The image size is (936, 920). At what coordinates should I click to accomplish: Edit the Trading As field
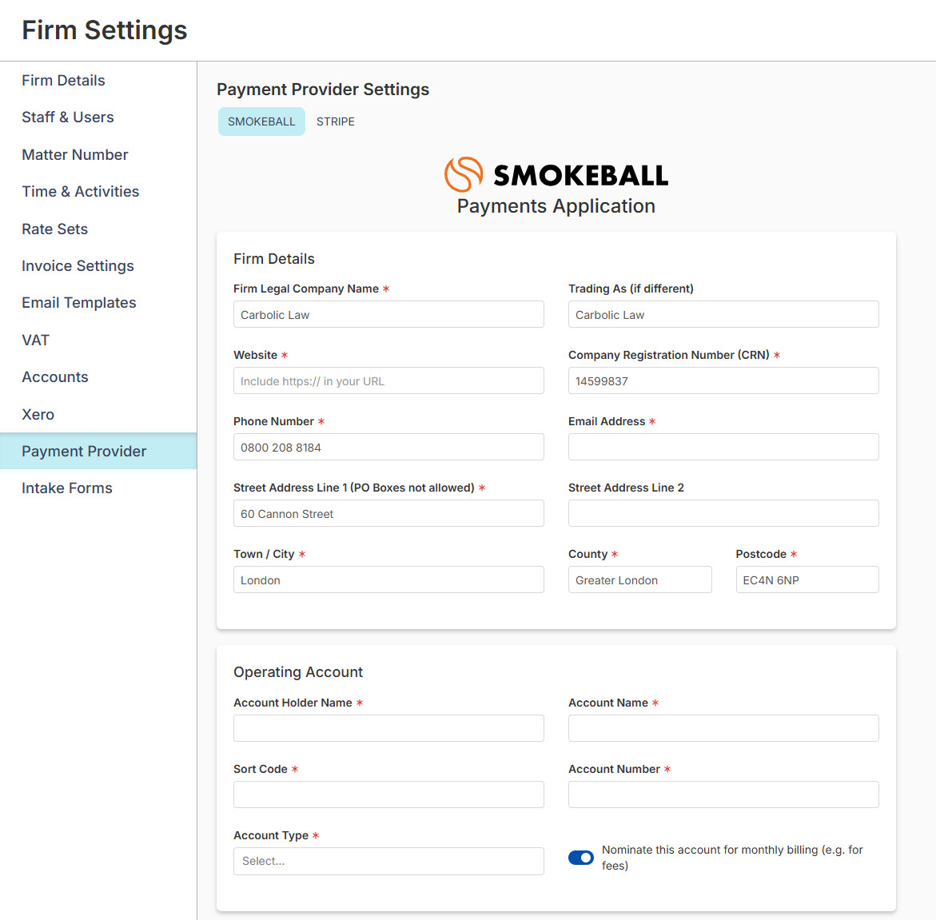[723, 314]
